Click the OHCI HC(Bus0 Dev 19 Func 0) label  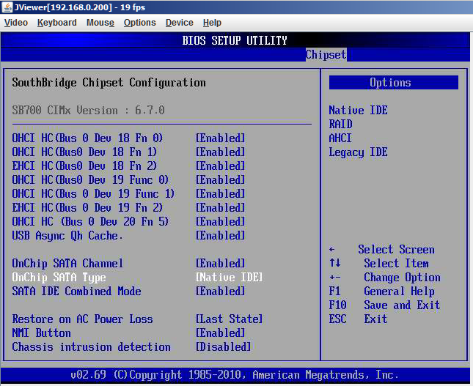[x=90, y=180]
